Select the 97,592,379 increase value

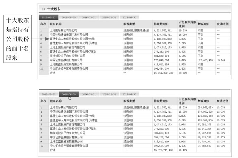pyautogui.click(x=204, y=124)
